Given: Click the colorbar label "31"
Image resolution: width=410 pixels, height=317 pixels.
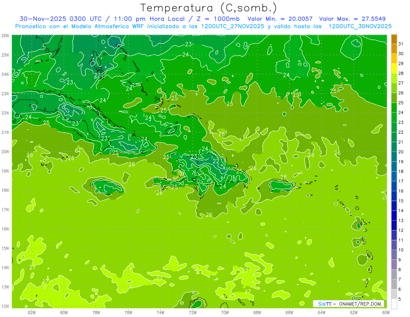Looking at the screenshot, I should [401, 43].
